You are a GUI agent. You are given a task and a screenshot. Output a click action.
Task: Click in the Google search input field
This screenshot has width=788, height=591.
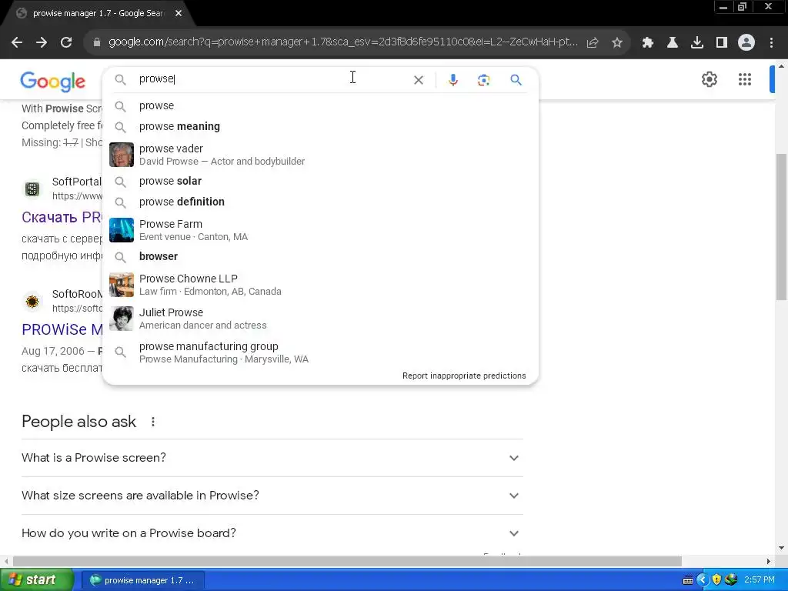pos(272,79)
